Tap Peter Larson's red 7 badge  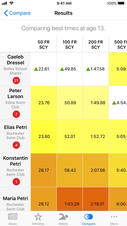pyautogui.click(x=16, y=114)
